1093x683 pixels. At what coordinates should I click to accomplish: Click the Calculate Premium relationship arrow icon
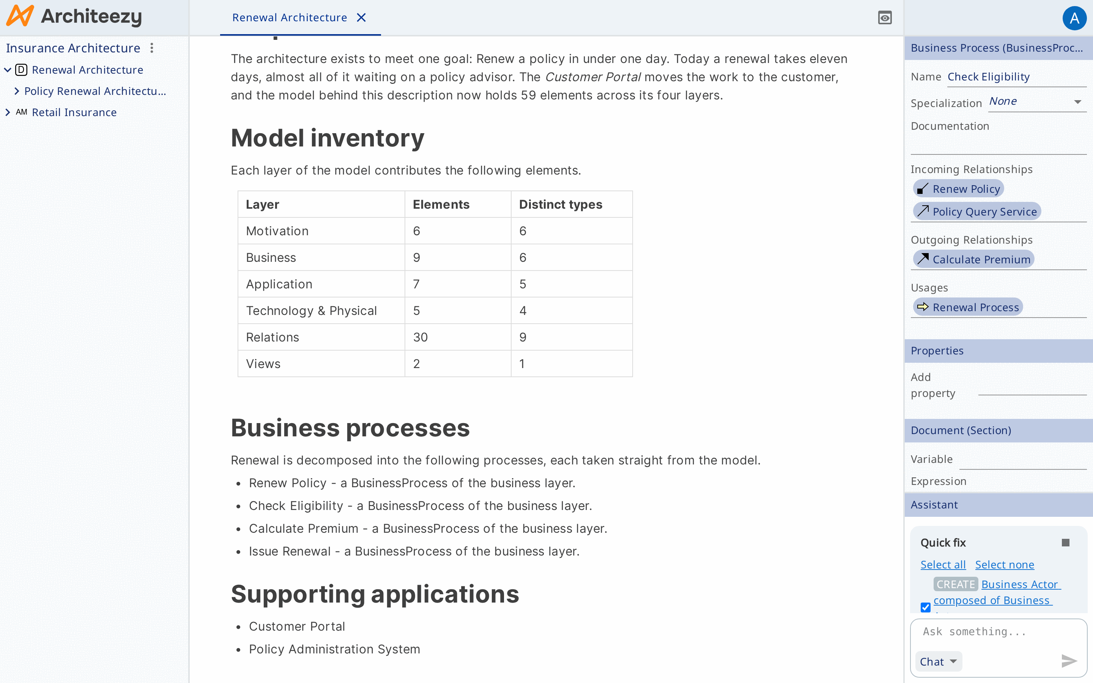click(923, 259)
